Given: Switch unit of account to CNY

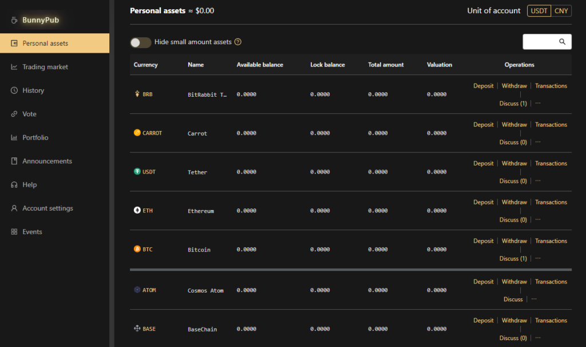Looking at the screenshot, I should pyautogui.click(x=561, y=11).
